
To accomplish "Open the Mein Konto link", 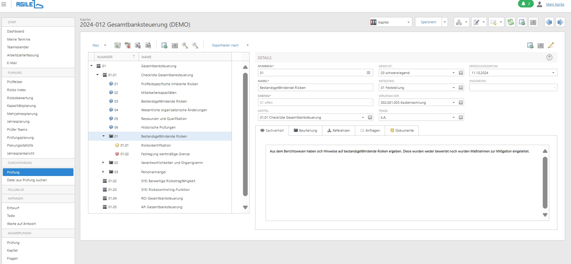I will (x=555, y=4).
